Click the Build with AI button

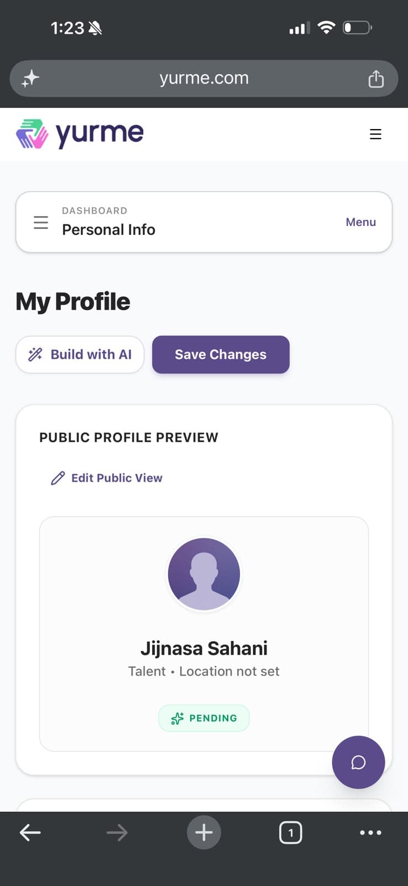coord(80,354)
